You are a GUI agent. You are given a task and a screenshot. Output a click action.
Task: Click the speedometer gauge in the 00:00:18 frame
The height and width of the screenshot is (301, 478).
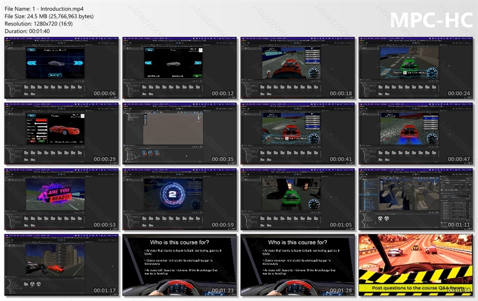click(314, 73)
